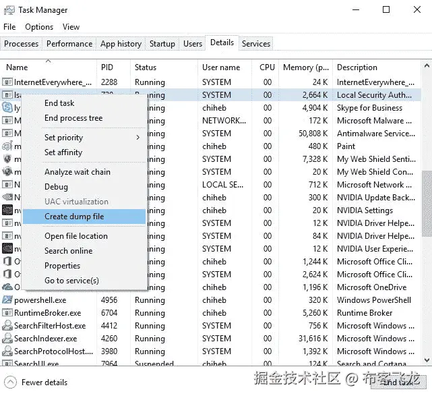Select Open file location menu entry
The image size is (432, 398).
(76, 236)
